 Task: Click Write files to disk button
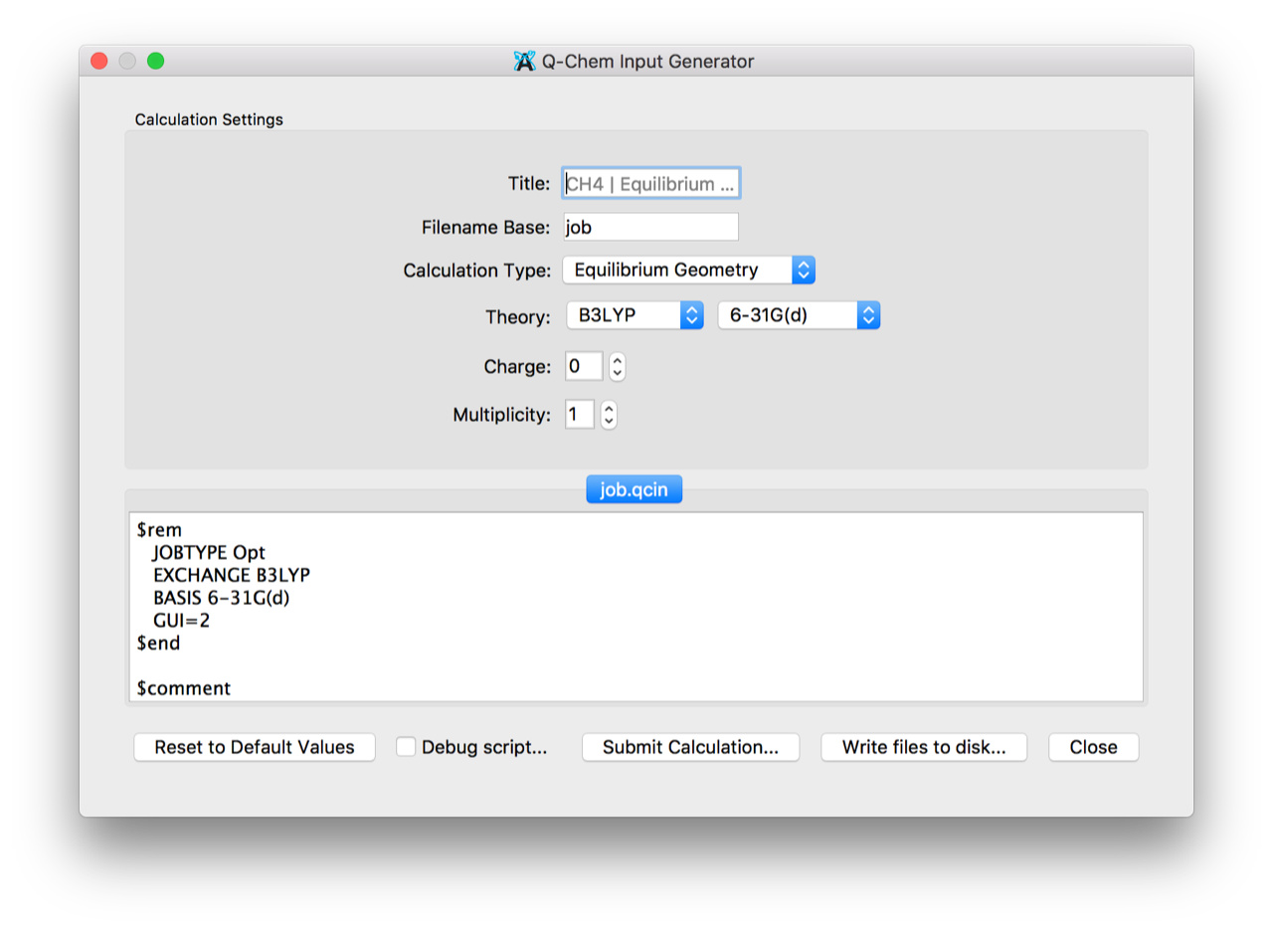pos(924,747)
